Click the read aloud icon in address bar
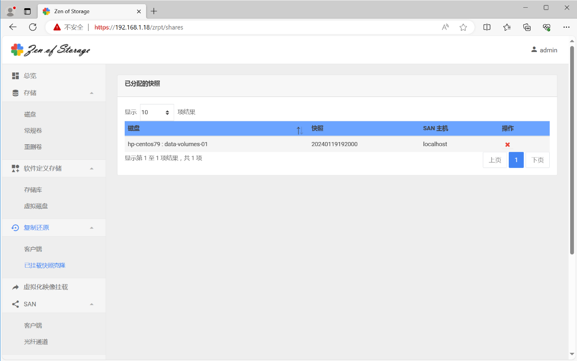 tap(445, 27)
